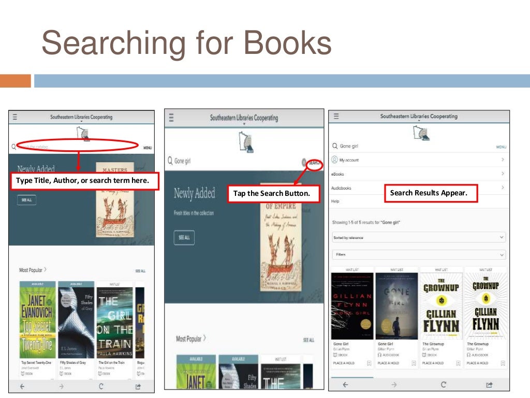Tap the SEARCH button in the middle screen
Viewport: 530px width, 398px height.
(x=315, y=163)
